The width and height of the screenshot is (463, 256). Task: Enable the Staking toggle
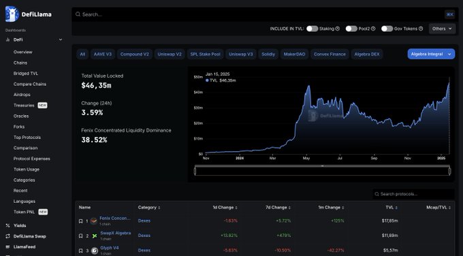tap(312, 29)
